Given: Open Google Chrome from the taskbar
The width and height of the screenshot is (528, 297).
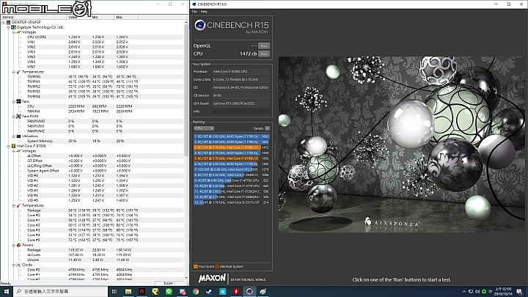Looking at the screenshot, I should 196,292.
